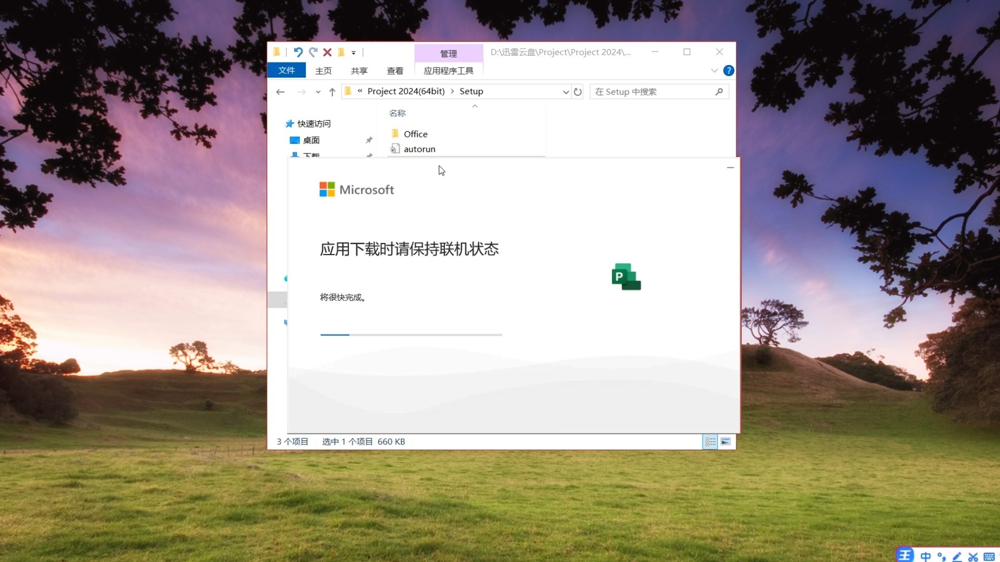
Task: Open the 查看 ribbon tab
Action: point(395,70)
